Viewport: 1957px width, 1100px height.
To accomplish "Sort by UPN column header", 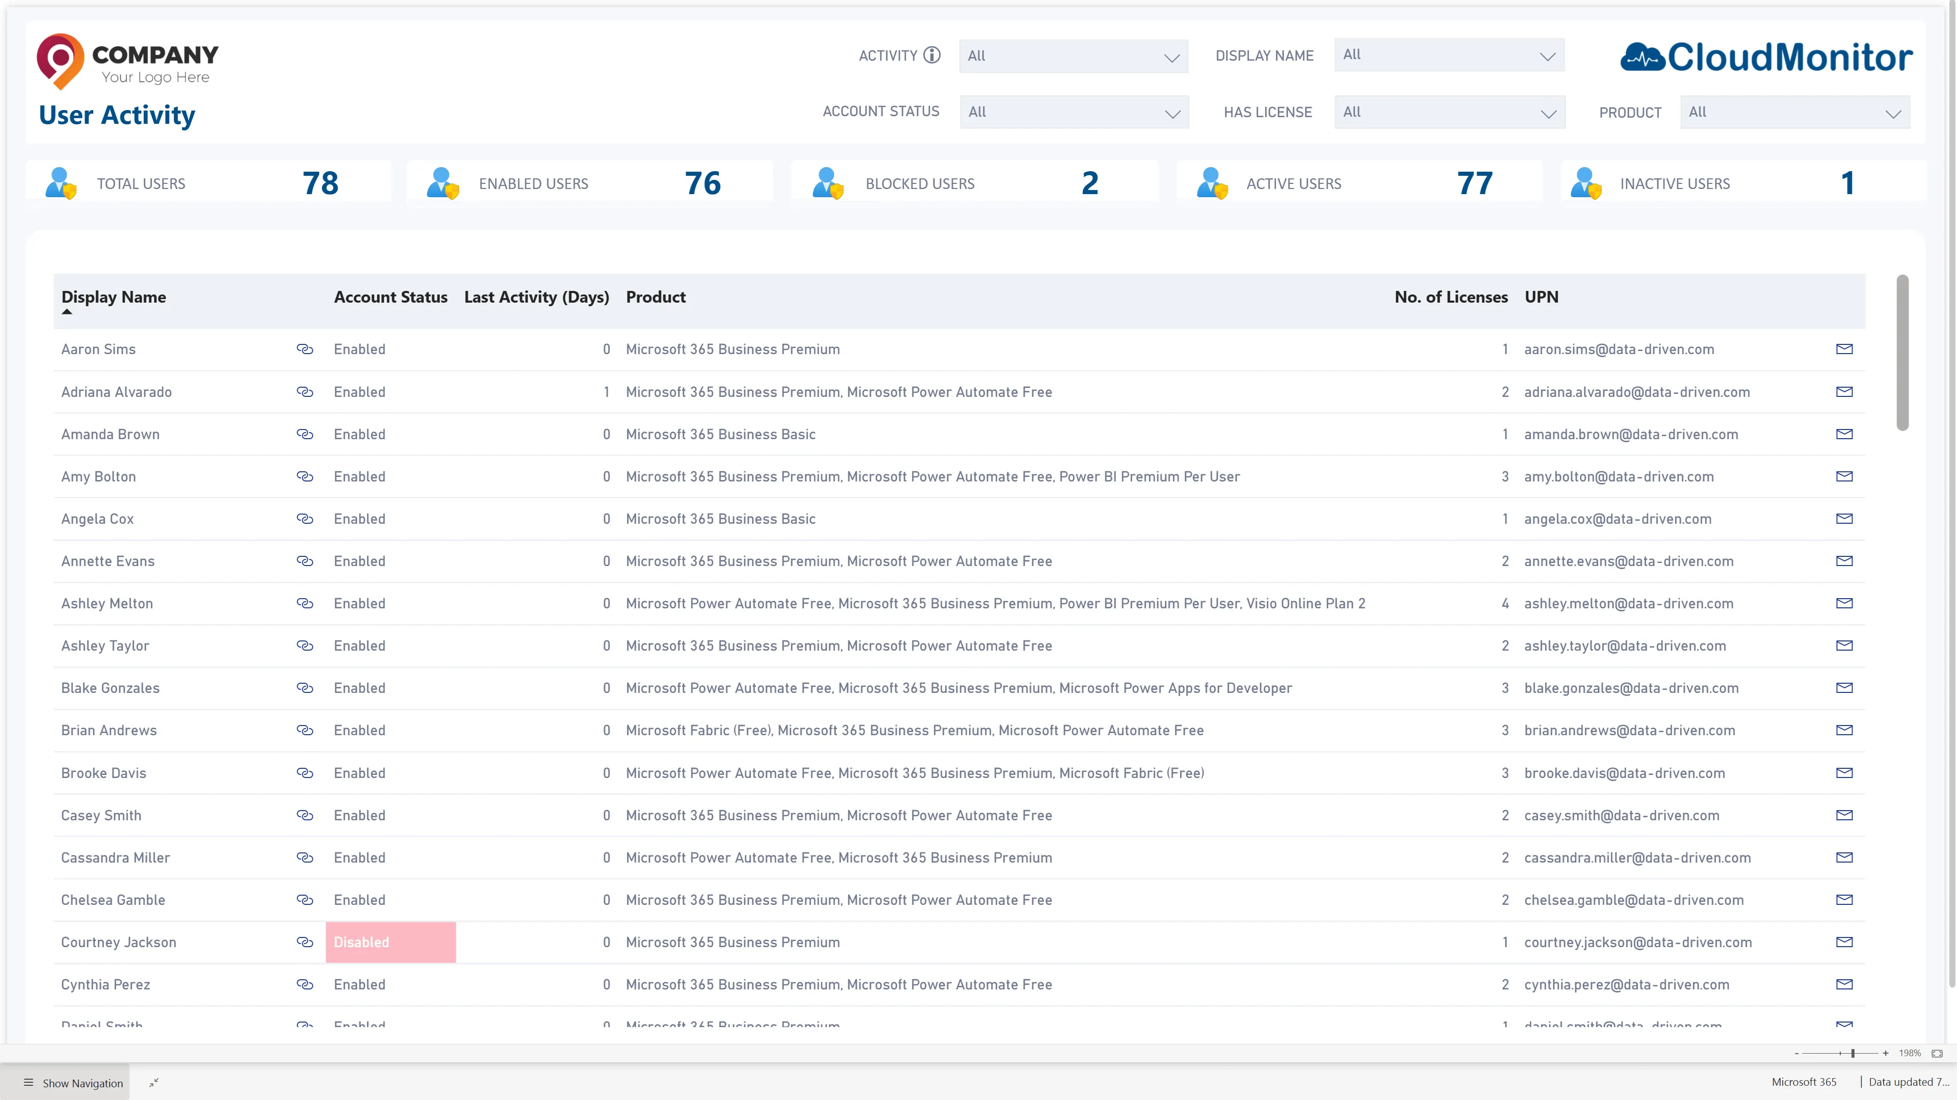I will click(x=1542, y=297).
